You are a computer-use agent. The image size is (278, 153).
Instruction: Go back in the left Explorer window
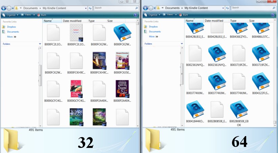[x=3, y=8]
